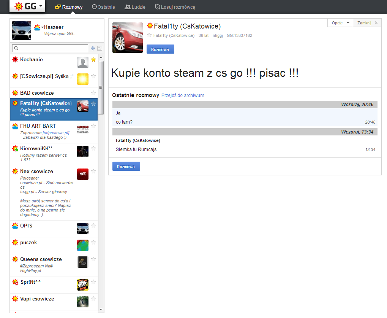Open Losuj rozmówcę
This screenshot has width=387, height=318.
[x=175, y=7]
